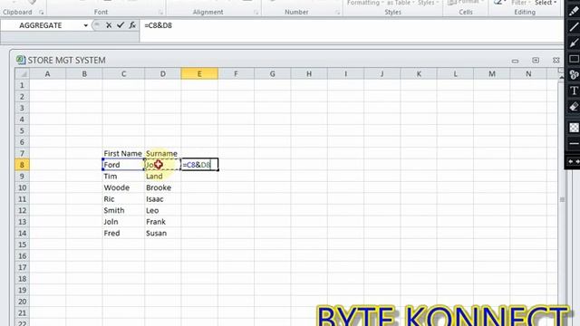
Task: Select row 20 header
Action: click(22, 302)
